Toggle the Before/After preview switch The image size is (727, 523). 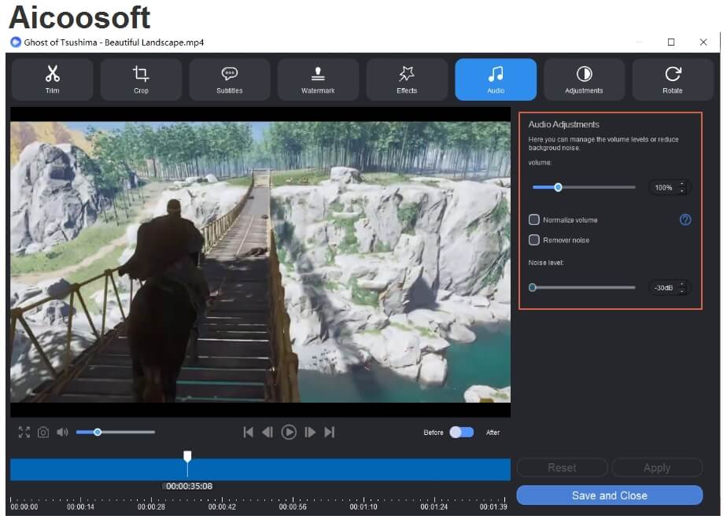coord(462,432)
